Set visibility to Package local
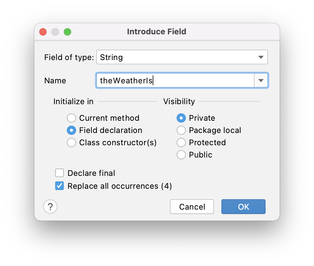 (181, 130)
